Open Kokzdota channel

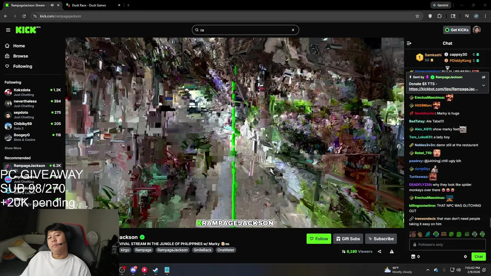[x=33, y=92]
